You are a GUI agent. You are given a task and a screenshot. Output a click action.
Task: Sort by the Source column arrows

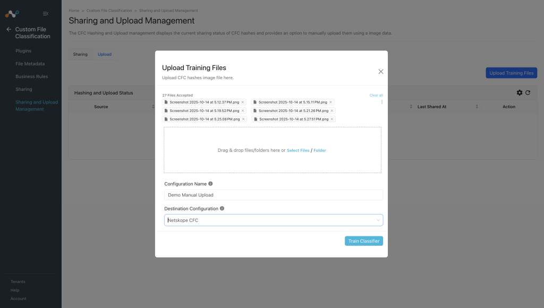pos(153,107)
